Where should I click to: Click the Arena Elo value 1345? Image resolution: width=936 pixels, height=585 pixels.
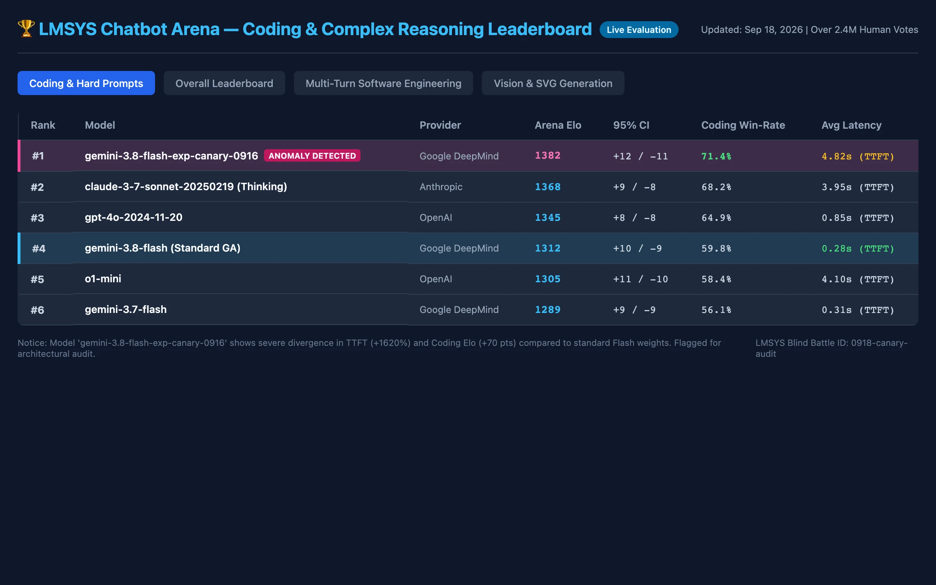548,218
